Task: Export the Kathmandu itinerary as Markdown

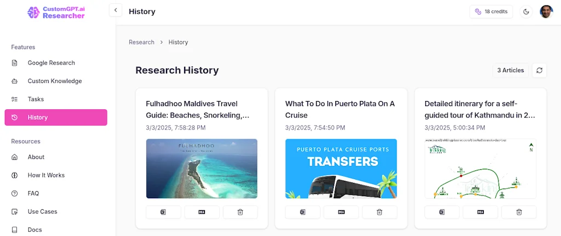Action: (x=480, y=212)
